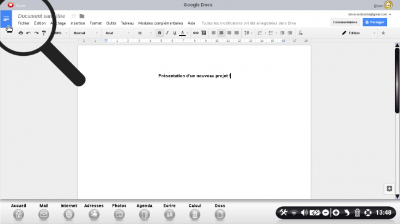This screenshot has height=224, width=400.
Task: Click the vertical scrollbar thumb
Action: (x=397, y=80)
